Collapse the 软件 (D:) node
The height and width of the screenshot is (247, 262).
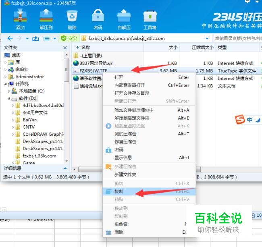(x=9, y=98)
